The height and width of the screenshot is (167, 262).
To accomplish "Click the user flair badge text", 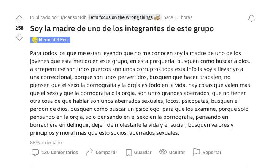I will (x=121, y=17).
